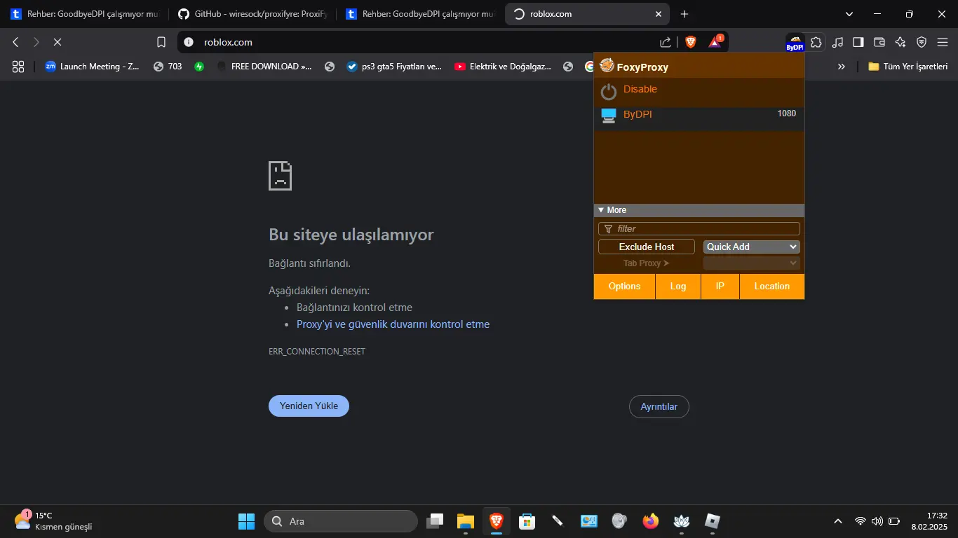
Task: Open the new tab plus button
Action: [684, 14]
